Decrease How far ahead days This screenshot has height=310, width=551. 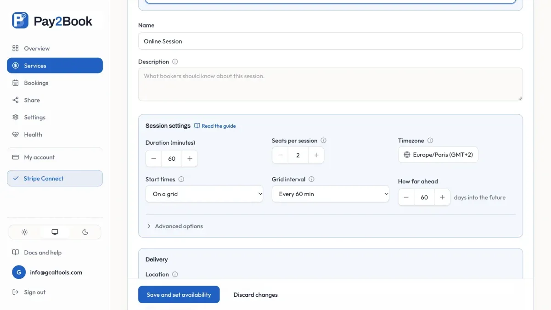point(406,197)
